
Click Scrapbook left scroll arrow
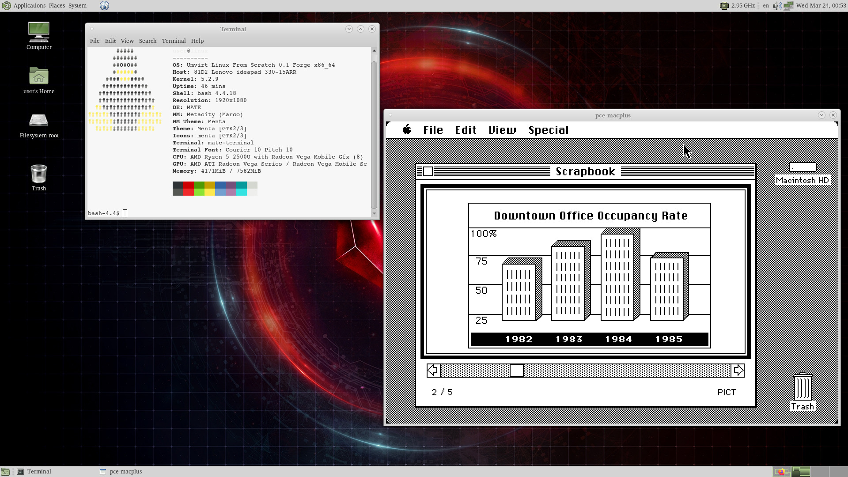point(433,371)
